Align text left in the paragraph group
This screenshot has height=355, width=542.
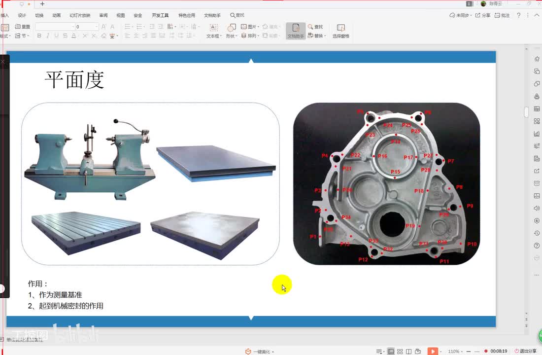(128, 35)
